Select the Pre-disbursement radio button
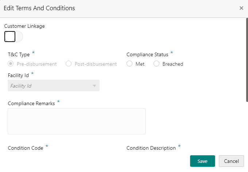The width and height of the screenshot is (248, 172). pos(11,64)
